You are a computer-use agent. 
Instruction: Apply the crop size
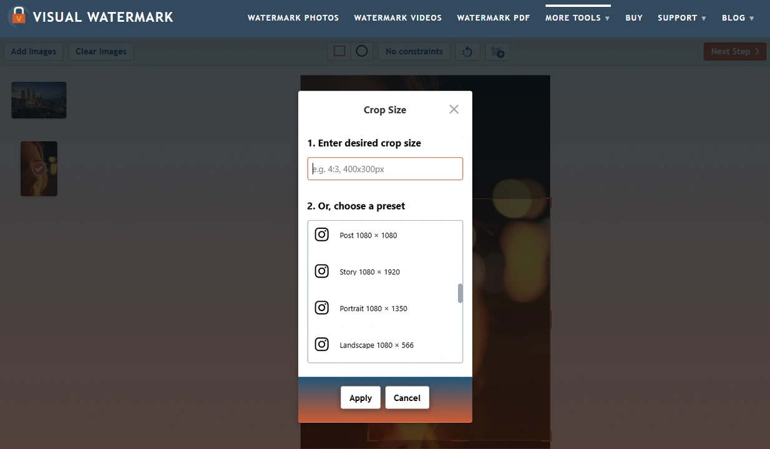[361, 398]
